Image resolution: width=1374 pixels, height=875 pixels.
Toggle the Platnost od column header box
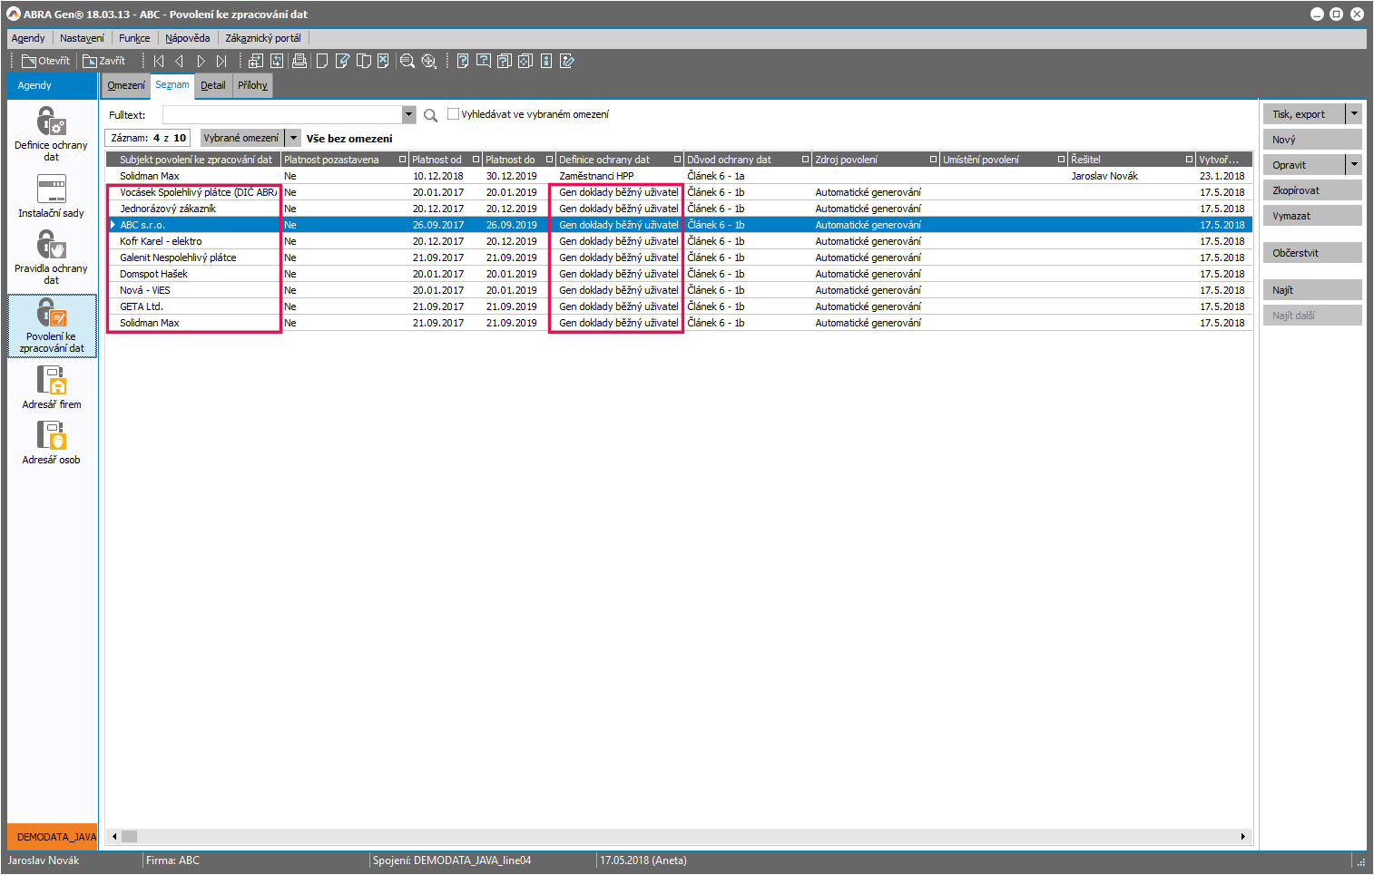pyautogui.click(x=476, y=160)
